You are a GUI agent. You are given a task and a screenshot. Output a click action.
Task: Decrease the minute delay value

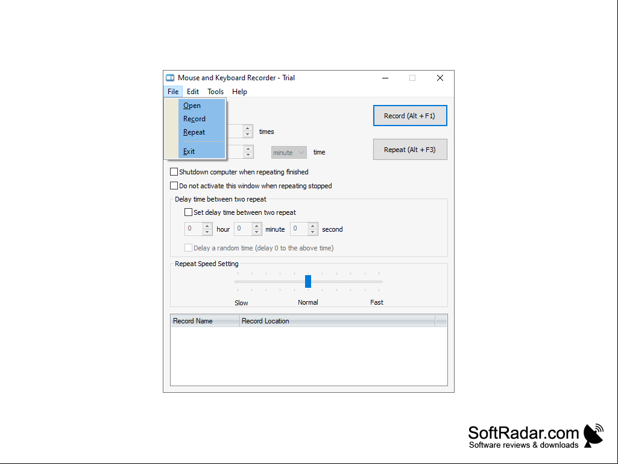pos(257,232)
